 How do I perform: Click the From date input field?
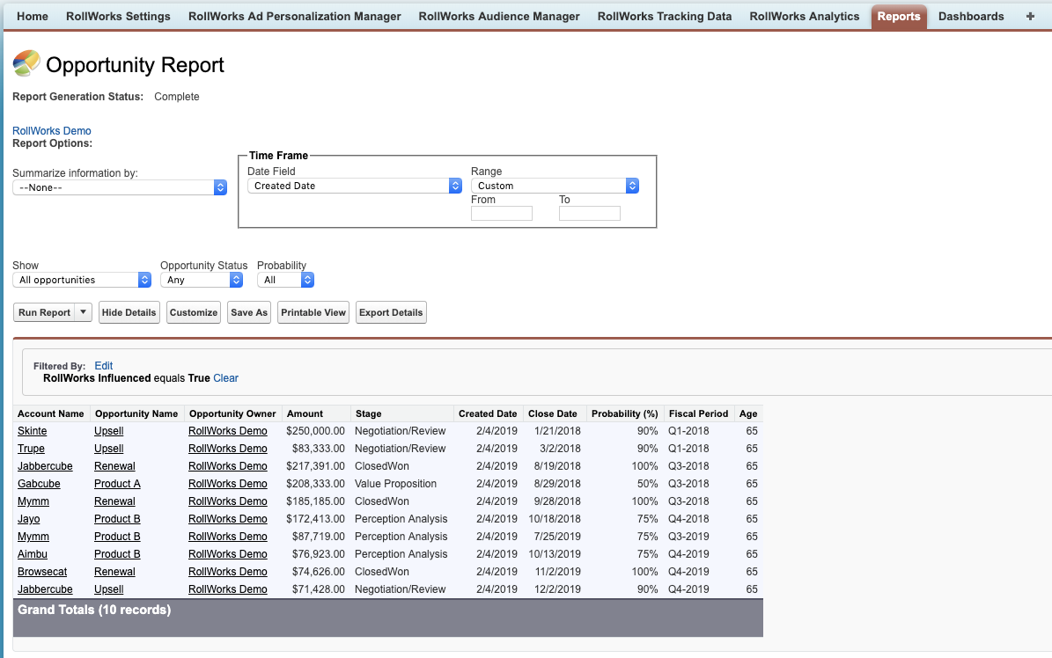(501, 213)
